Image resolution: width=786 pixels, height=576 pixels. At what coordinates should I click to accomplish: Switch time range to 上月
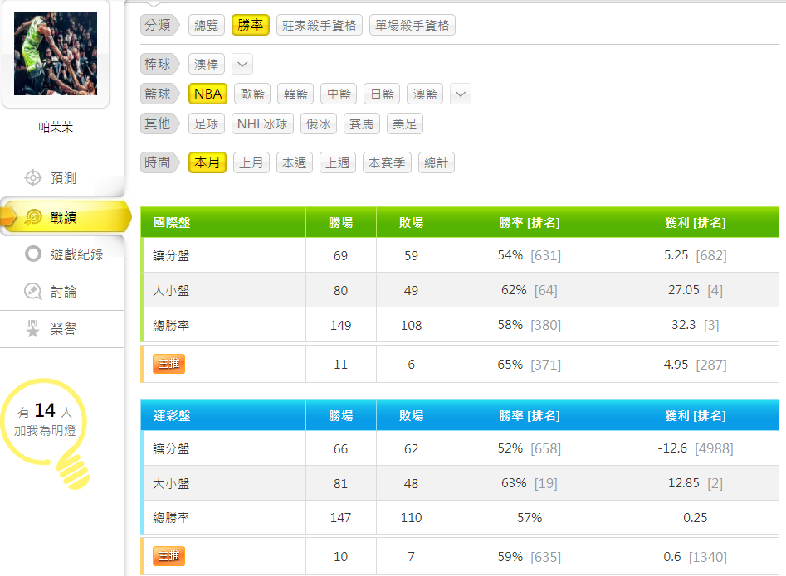coord(251,162)
